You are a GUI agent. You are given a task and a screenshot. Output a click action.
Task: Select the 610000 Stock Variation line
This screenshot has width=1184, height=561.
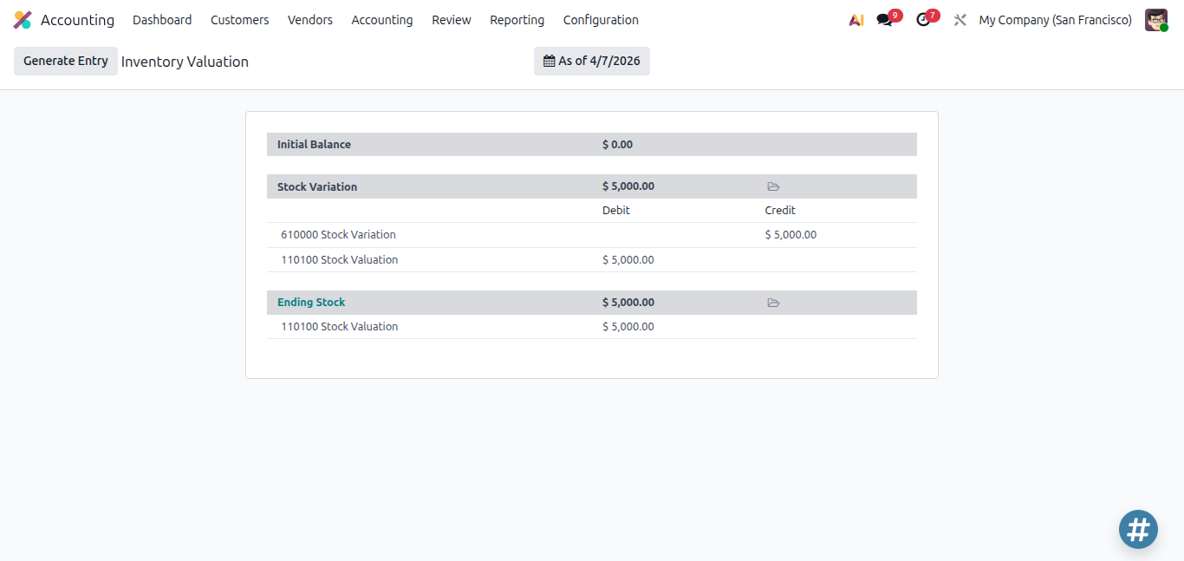[x=592, y=235]
